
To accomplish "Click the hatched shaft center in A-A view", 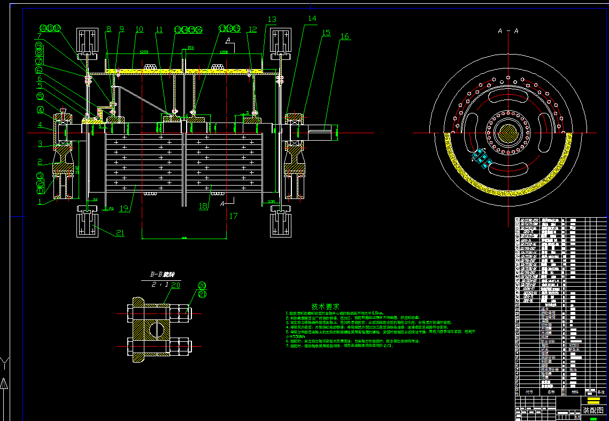I will click(x=508, y=133).
